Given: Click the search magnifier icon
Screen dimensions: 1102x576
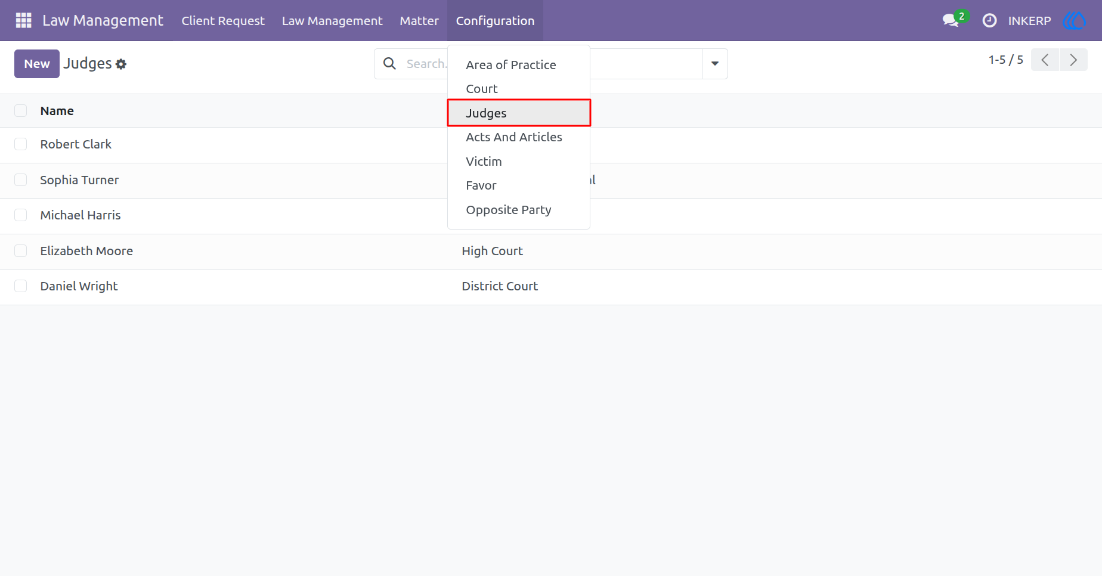Looking at the screenshot, I should pyautogui.click(x=389, y=63).
